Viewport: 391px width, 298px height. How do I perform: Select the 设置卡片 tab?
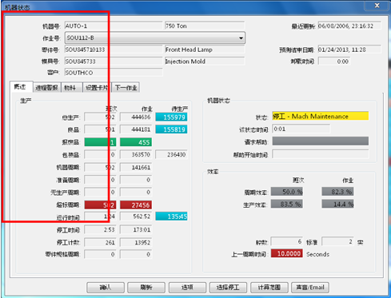pyautogui.click(x=97, y=87)
